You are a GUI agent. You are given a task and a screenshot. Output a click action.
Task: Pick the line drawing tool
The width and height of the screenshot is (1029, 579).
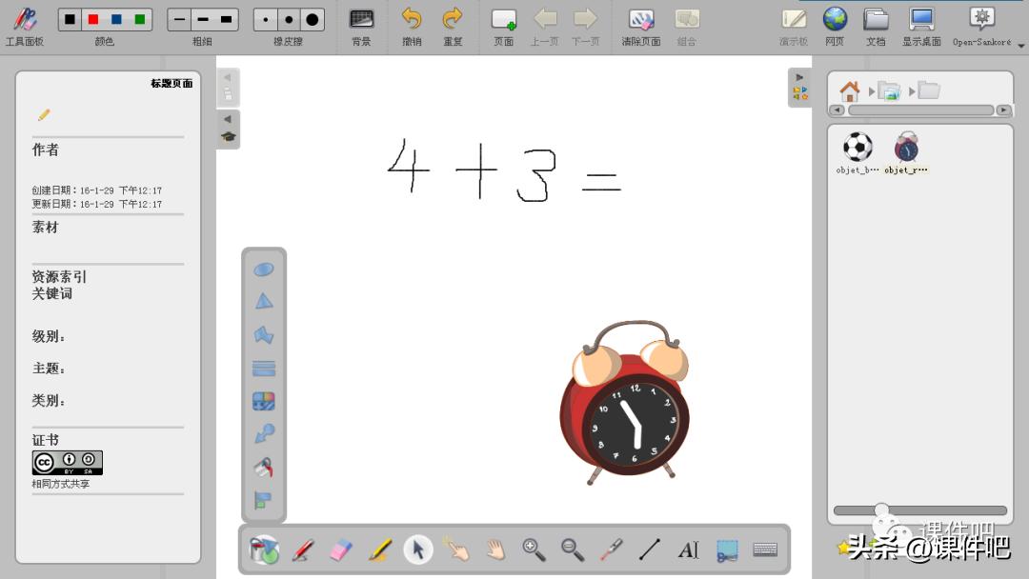(x=649, y=549)
